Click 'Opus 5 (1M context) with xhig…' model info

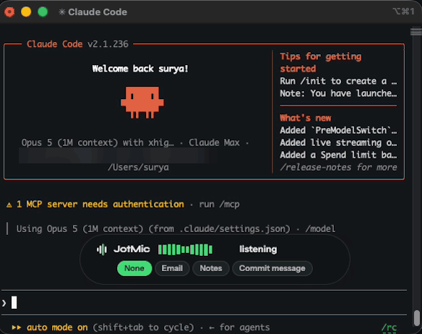(x=98, y=142)
